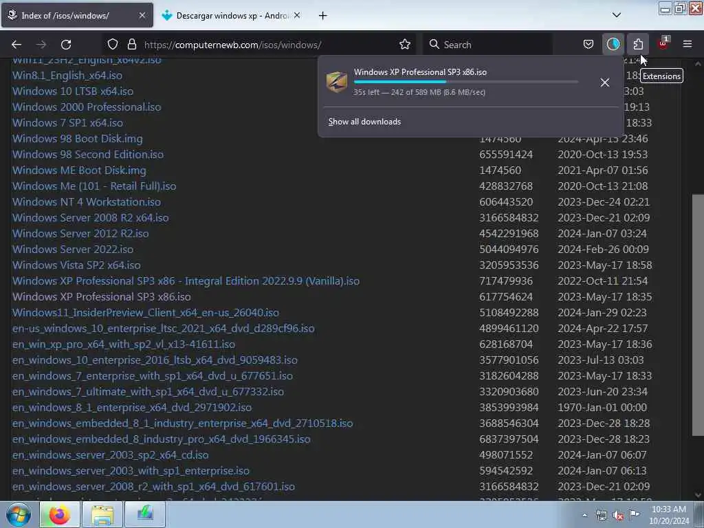Download en_windows_embedded_8_industry_pro ISO
This screenshot has height=528, width=704.
161,439
